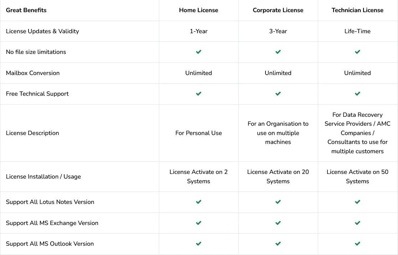Click the 3-Year validity value
Viewport: 398px width, 255px height.
[x=278, y=31]
